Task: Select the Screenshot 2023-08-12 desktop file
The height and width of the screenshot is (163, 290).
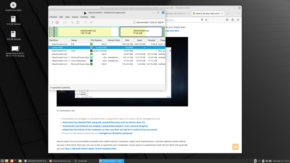Action: [15, 51]
